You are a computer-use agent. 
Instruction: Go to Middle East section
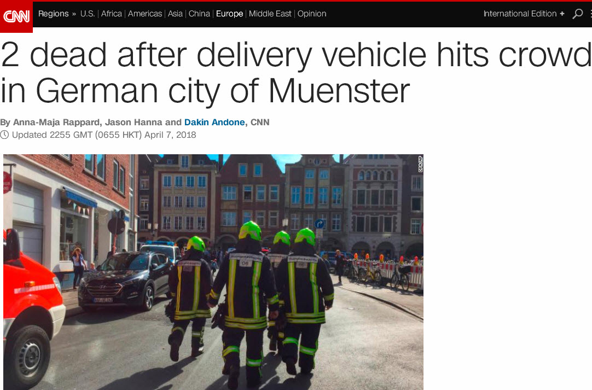coord(270,14)
